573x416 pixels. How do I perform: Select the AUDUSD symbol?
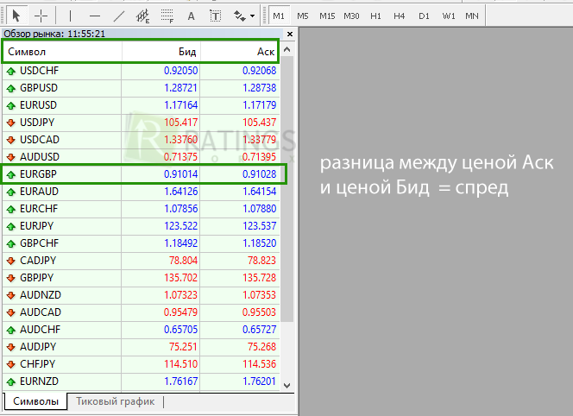point(40,156)
